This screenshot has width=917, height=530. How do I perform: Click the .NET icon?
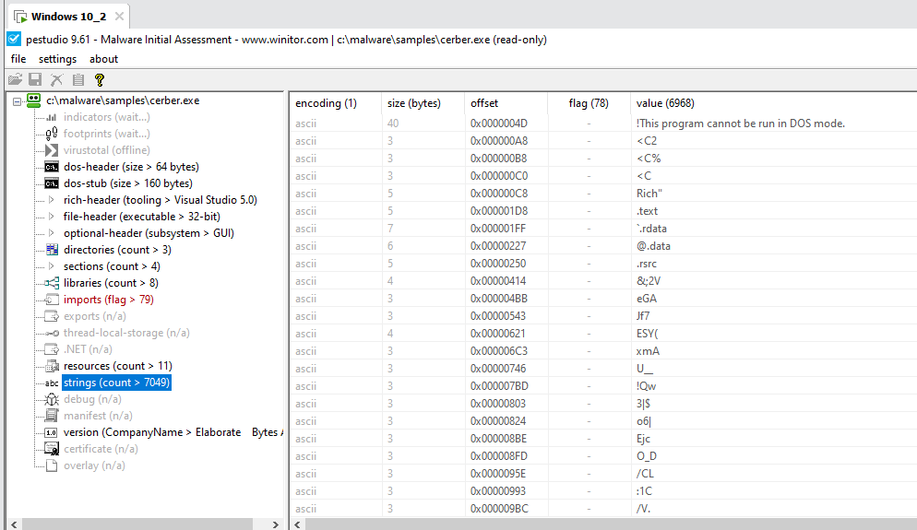click(52, 349)
